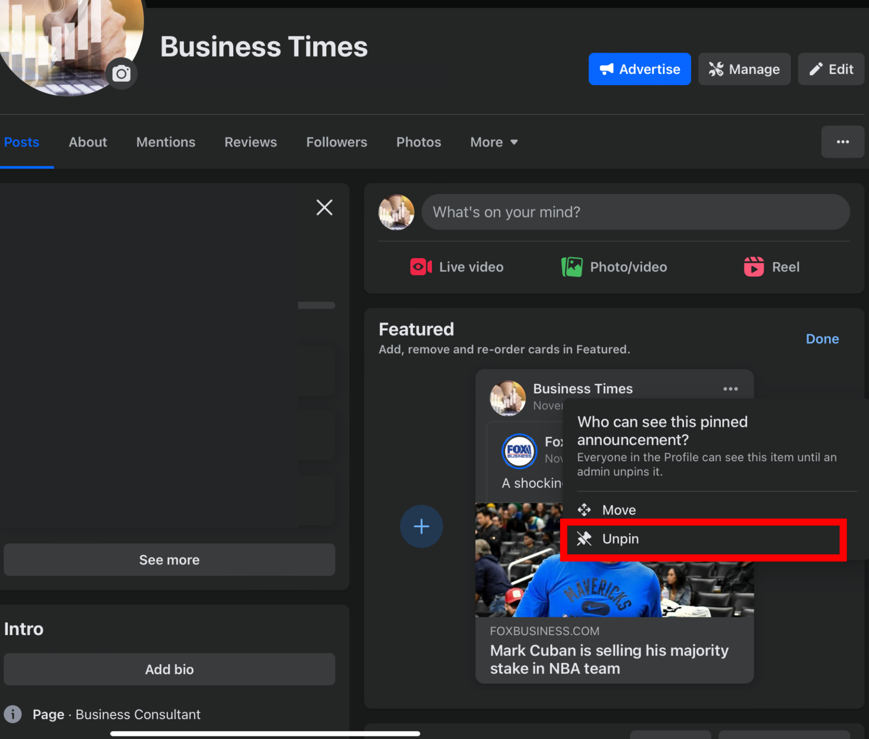The height and width of the screenshot is (739, 869).
Task: Click the What's on your mind field
Action: click(x=635, y=212)
